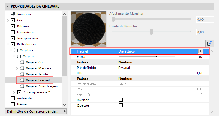Toggle the Cor channel checkbox
The width and height of the screenshot is (219, 116).
coord(13,20)
